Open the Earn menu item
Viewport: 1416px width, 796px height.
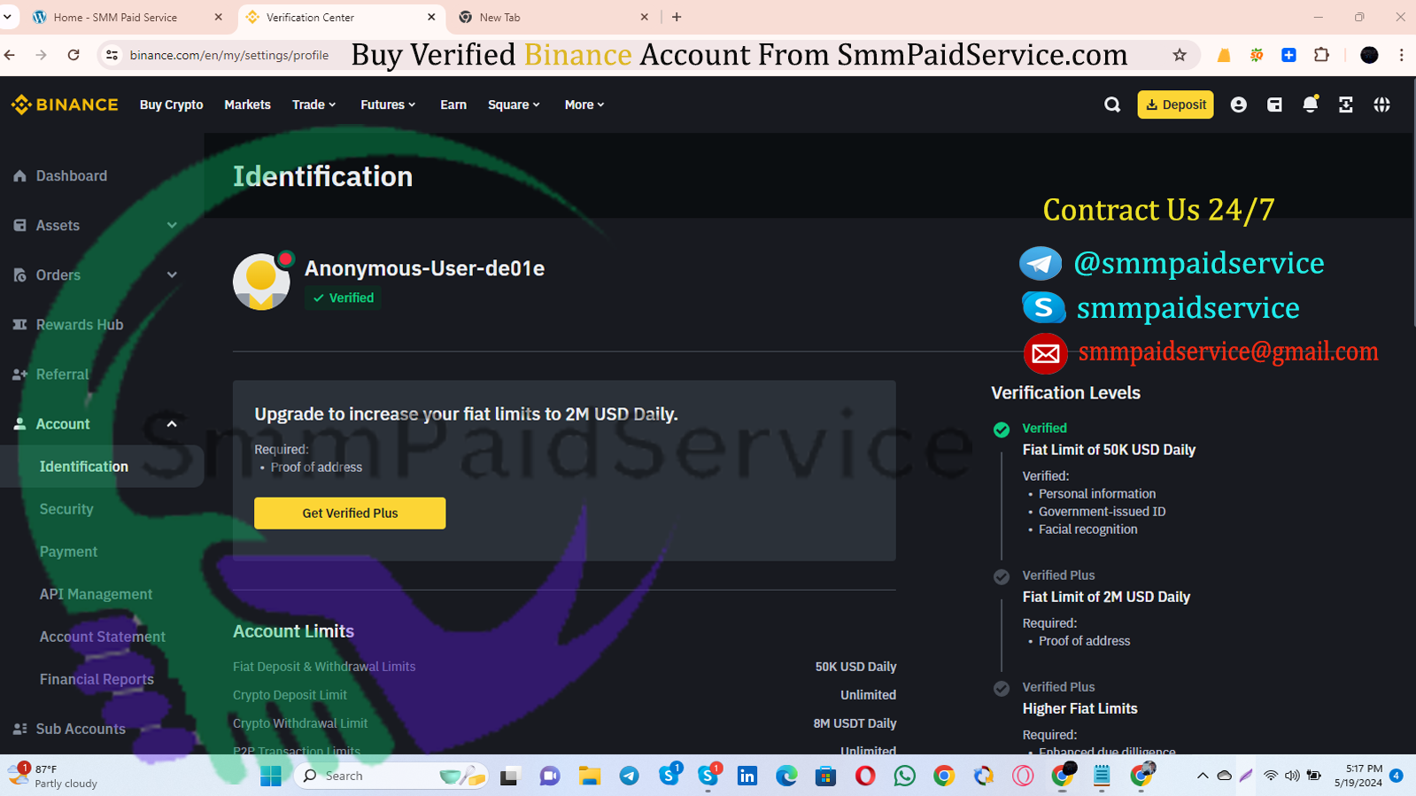point(453,104)
